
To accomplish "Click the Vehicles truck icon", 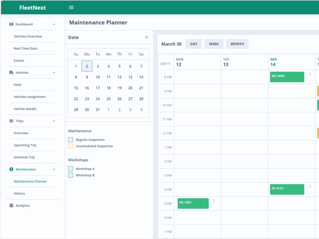I will click(x=11, y=73).
